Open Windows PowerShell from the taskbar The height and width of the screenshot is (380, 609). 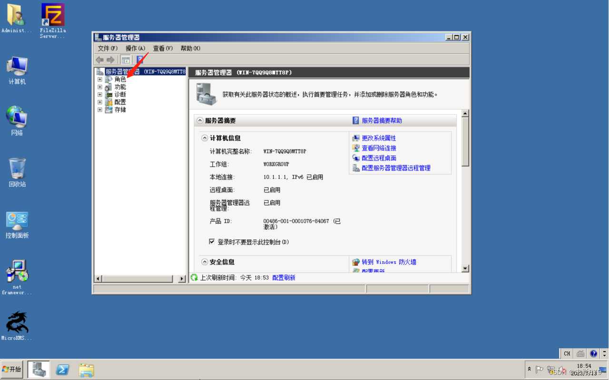click(x=62, y=370)
